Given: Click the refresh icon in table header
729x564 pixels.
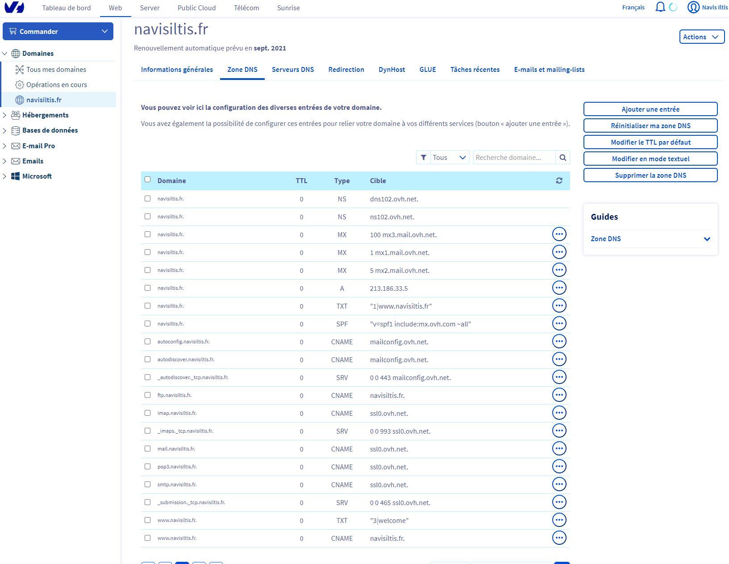Looking at the screenshot, I should (x=559, y=181).
